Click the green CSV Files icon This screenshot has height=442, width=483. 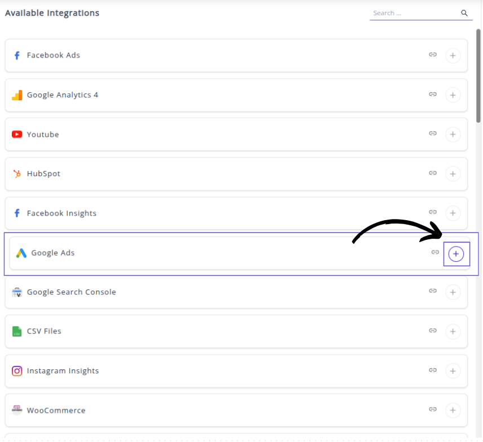(17, 332)
